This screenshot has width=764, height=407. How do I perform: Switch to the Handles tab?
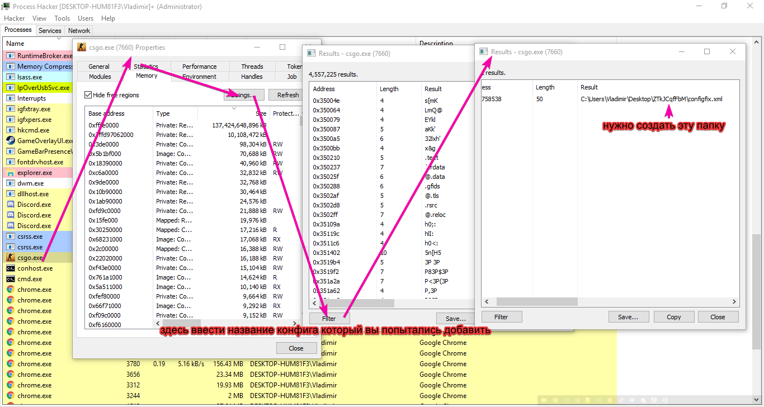tap(252, 77)
